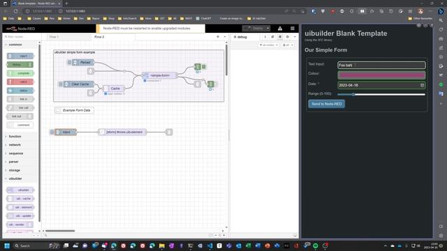
Task: Expand the storage palette category
Action: pyautogui.click(x=15, y=170)
